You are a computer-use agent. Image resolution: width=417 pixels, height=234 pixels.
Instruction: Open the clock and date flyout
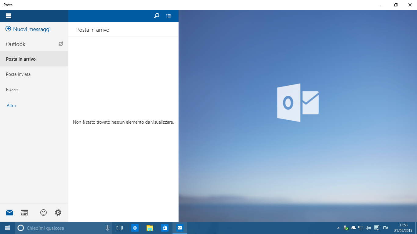[x=403, y=228]
